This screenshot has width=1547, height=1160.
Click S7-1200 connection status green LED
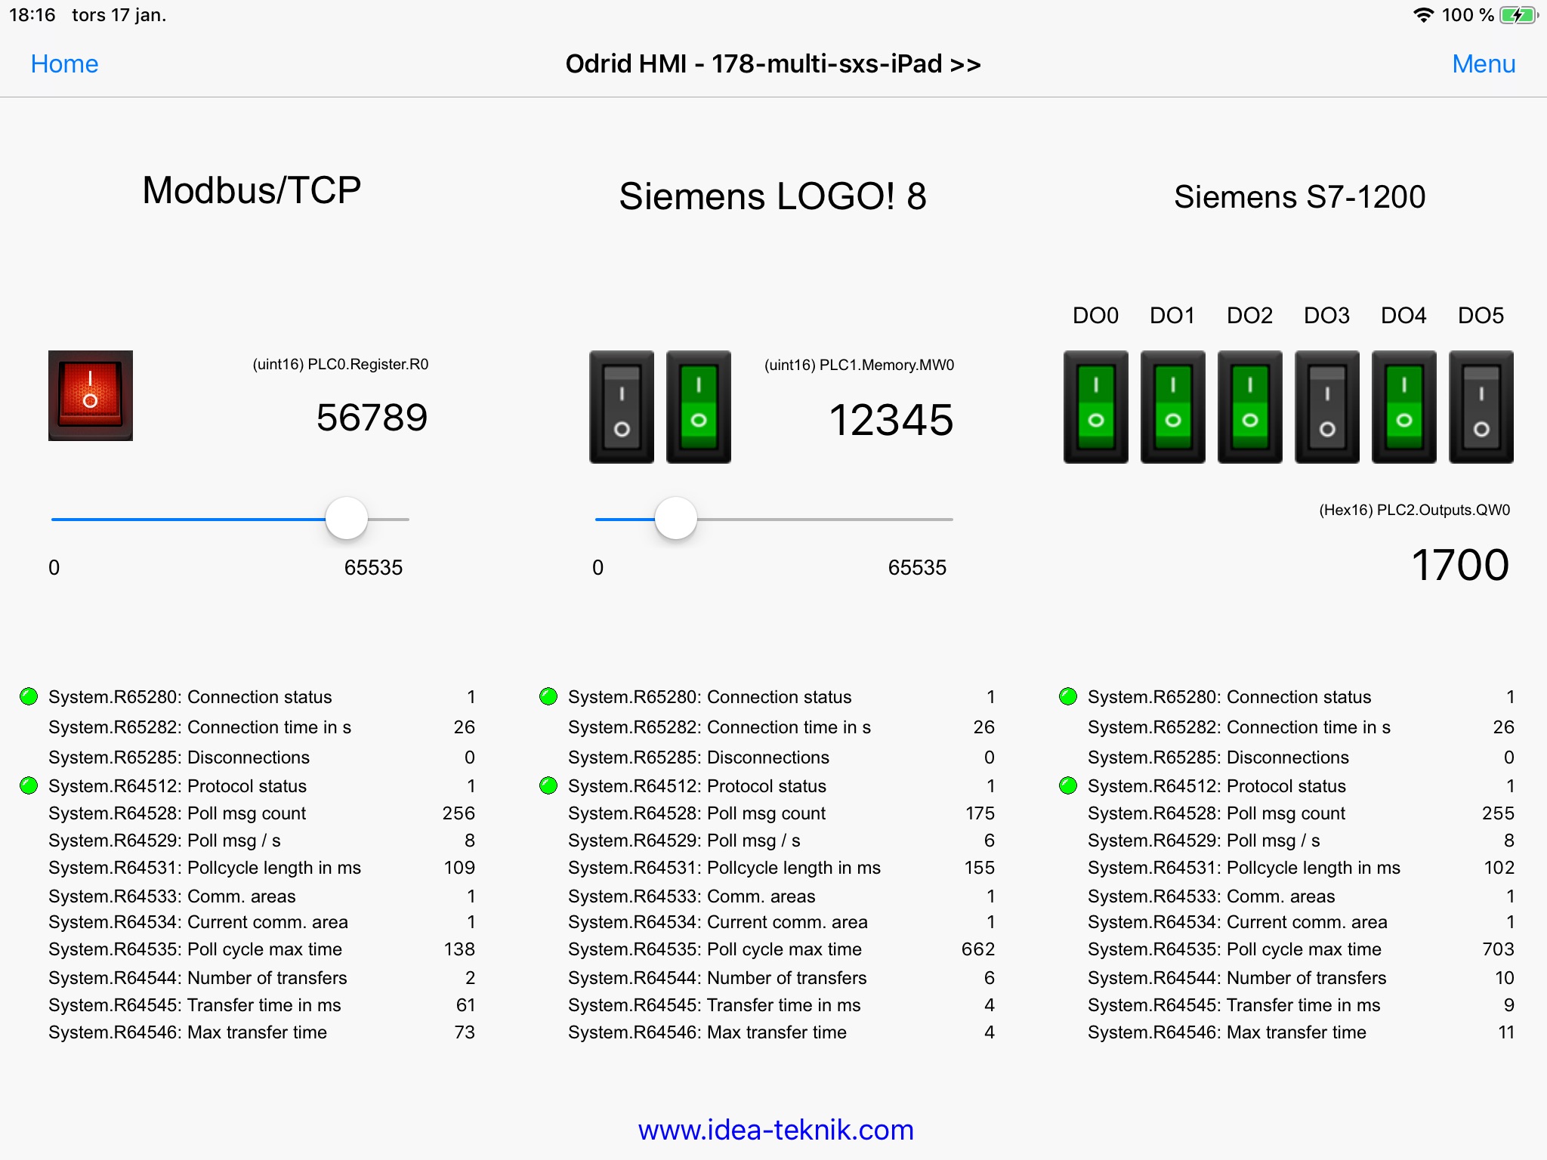[1068, 696]
